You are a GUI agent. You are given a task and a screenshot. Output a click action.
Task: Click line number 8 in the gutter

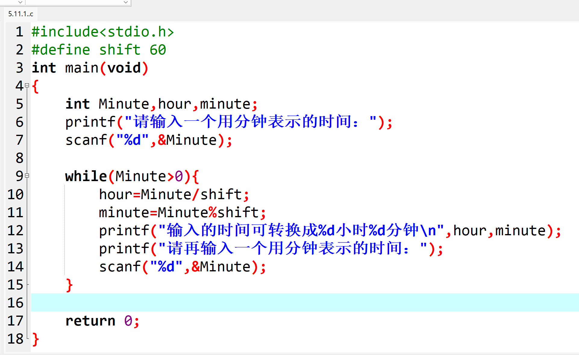click(19, 158)
